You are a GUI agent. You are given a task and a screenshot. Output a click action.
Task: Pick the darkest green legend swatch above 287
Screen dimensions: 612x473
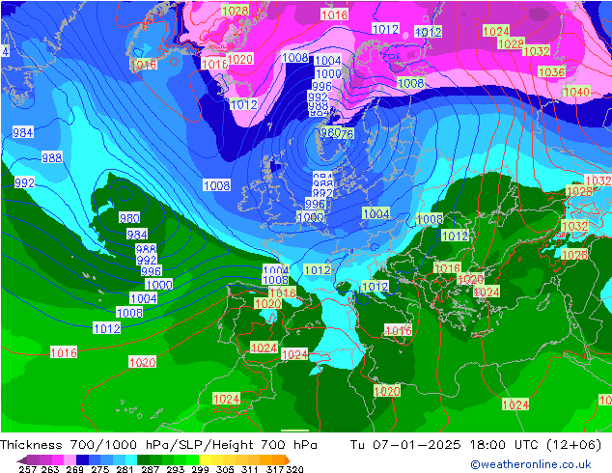tap(143, 459)
